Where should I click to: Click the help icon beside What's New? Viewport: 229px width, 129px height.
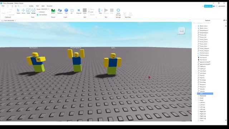click(214, 6)
